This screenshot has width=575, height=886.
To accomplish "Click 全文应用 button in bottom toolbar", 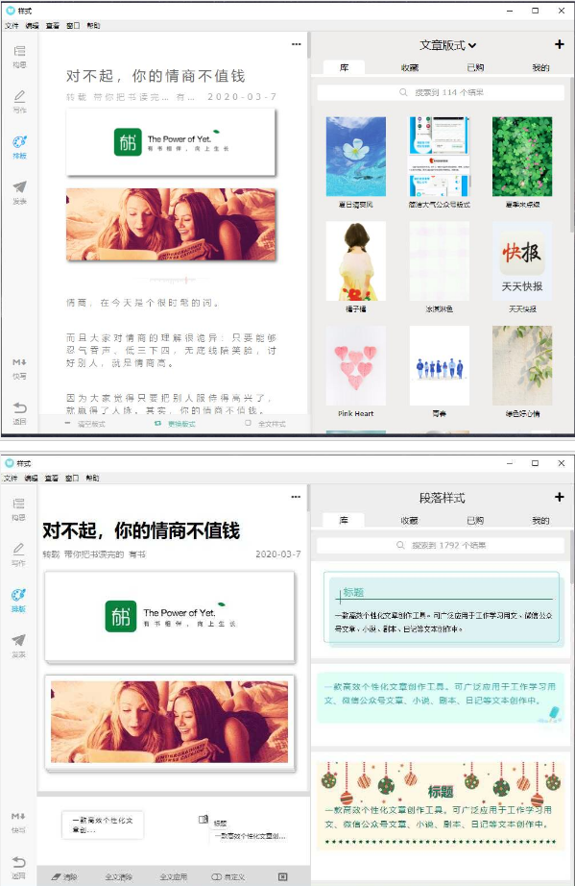I will pyautogui.click(x=173, y=877).
